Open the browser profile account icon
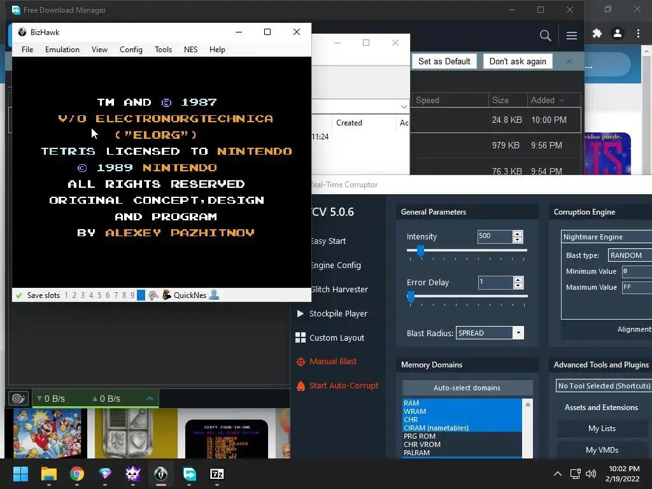The height and width of the screenshot is (489, 652). coord(618,33)
